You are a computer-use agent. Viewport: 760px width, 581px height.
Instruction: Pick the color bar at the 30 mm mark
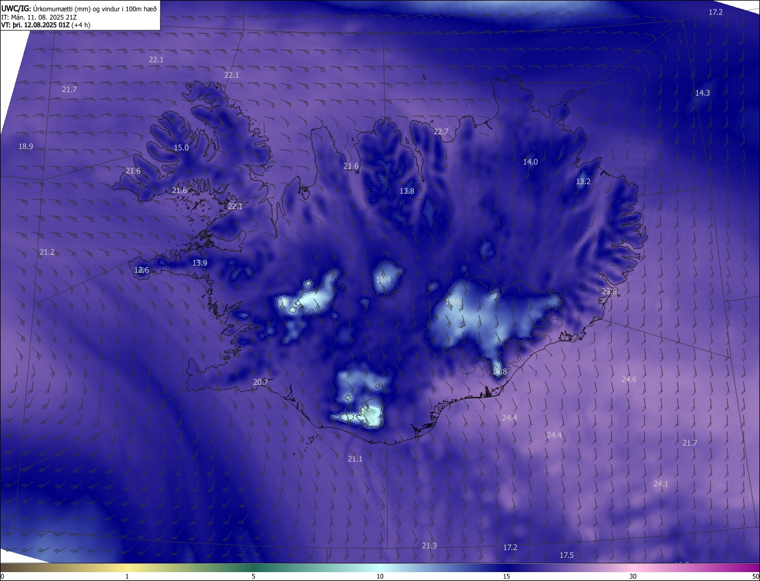[x=633, y=567]
